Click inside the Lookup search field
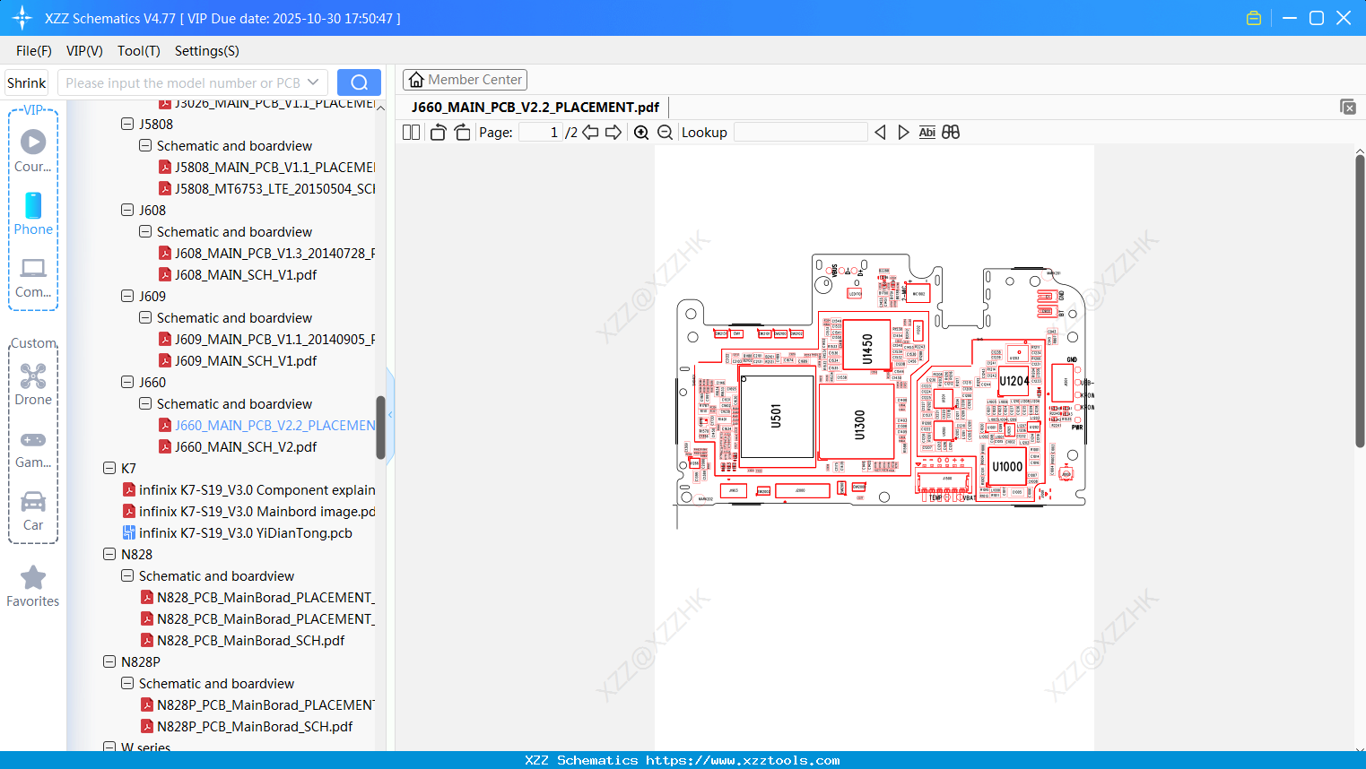The width and height of the screenshot is (1366, 769). [x=800, y=132]
